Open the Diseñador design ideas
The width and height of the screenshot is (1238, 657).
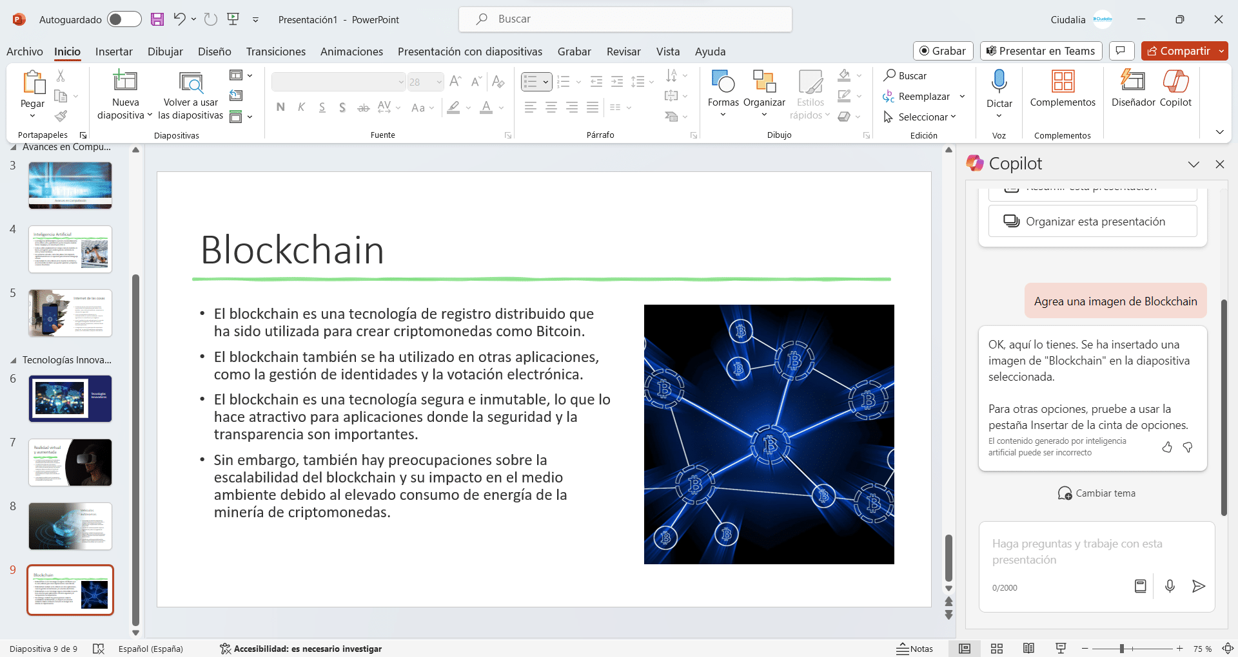1133,82
